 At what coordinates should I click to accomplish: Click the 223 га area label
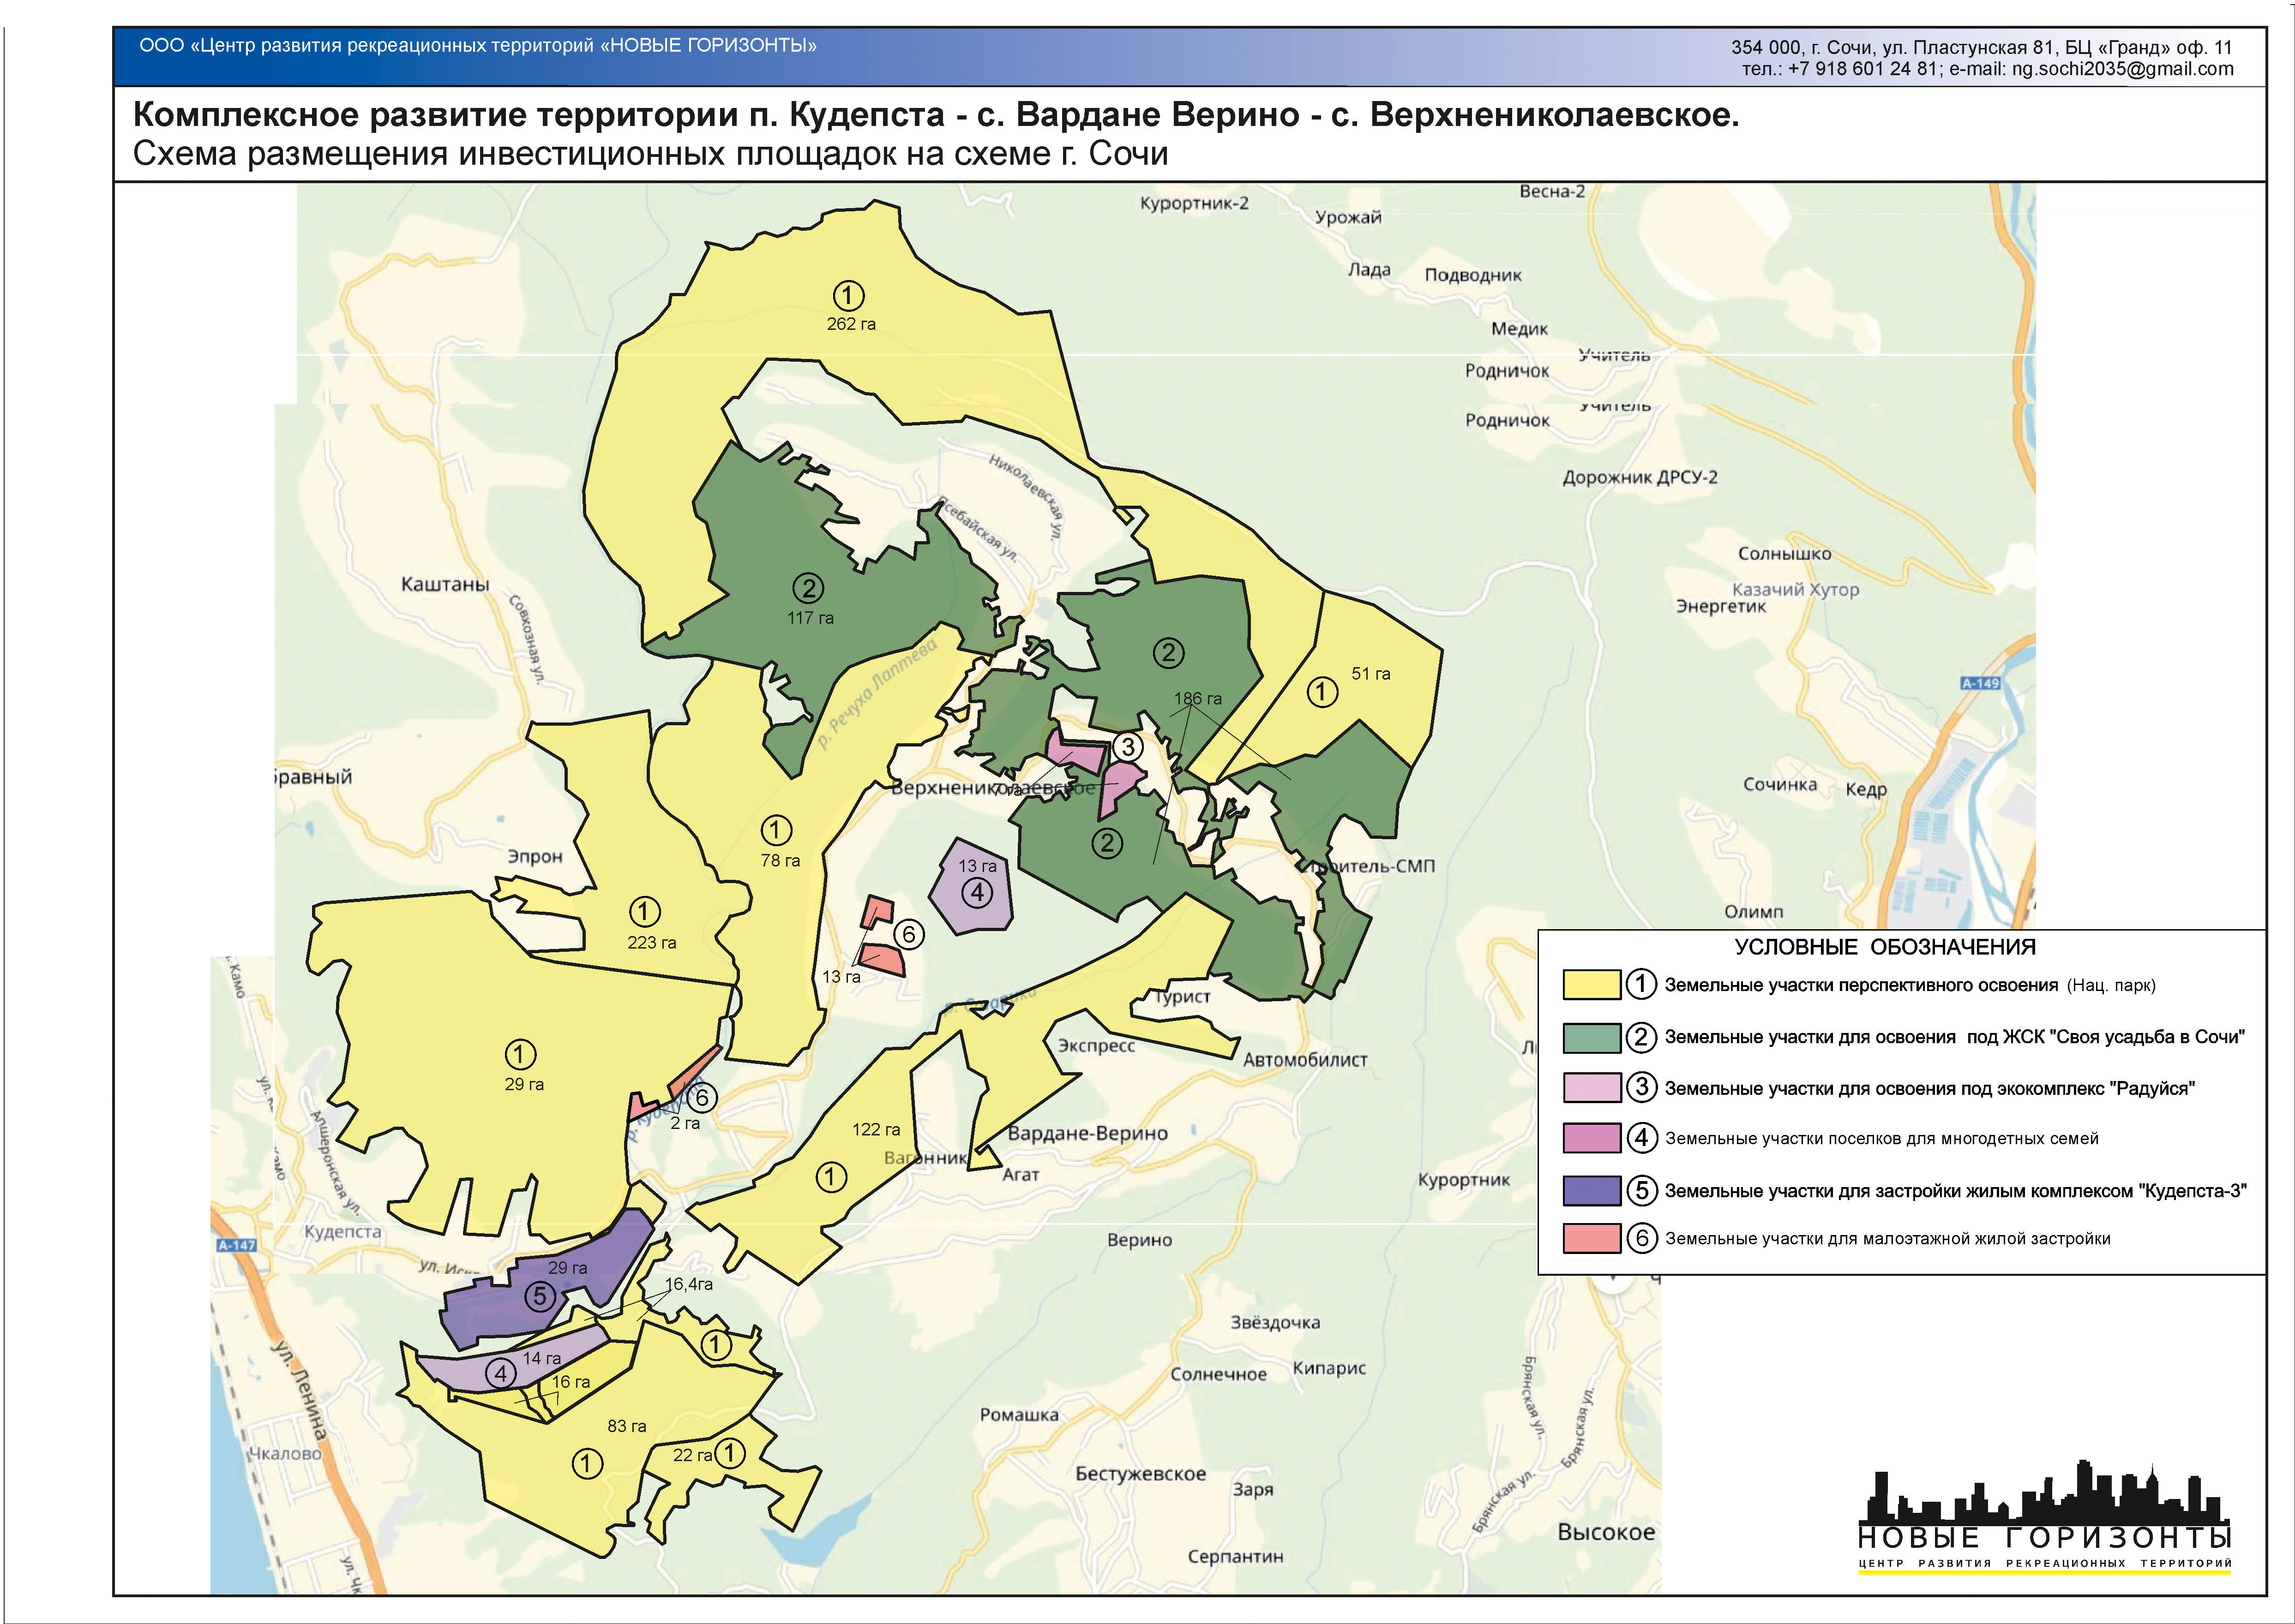pyautogui.click(x=651, y=942)
